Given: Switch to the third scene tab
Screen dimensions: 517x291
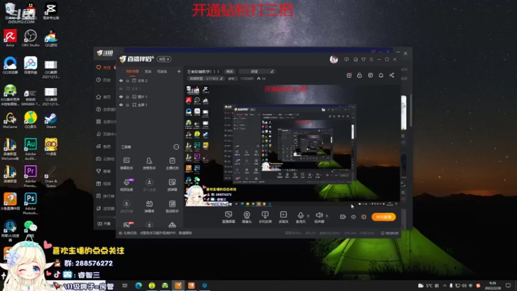Looking at the screenshot, I should tap(162, 71).
